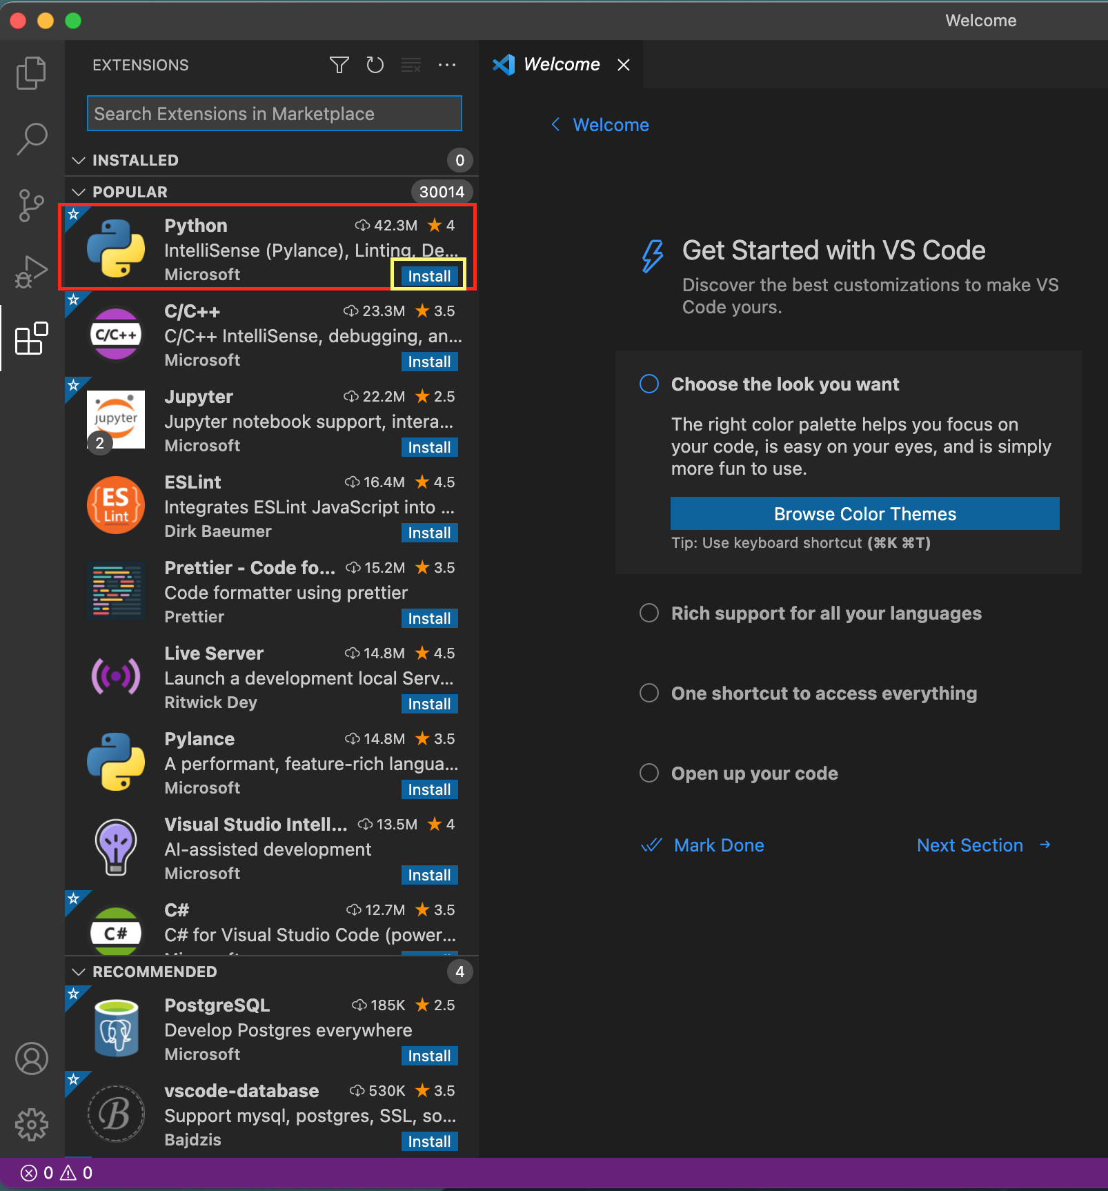The width and height of the screenshot is (1108, 1191).
Task: Select the 'PostgreSQL' extension title
Action: 217,1005
